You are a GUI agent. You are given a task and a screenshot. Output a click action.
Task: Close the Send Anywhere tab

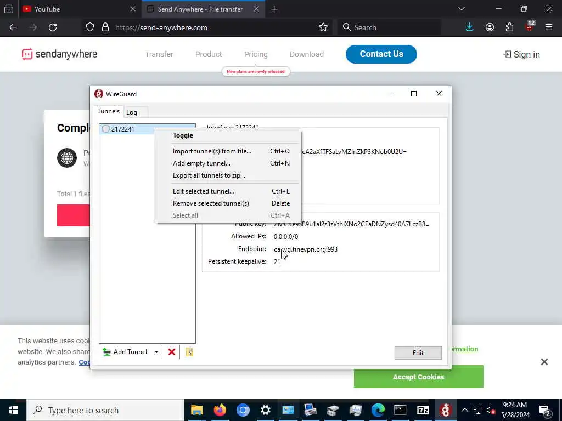click(x=256, y=9)
